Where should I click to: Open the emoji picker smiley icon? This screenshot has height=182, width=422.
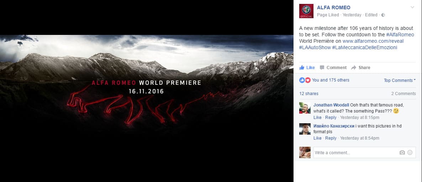pos(410,152)
